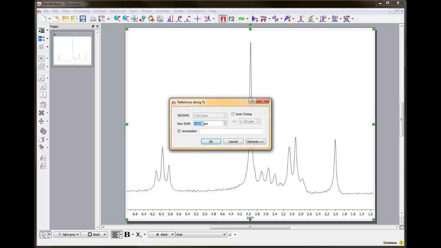This screenshot has width=441, height=248.
Task: Open the light gray fill color dropdown
Action: click(x=67, y=235)
